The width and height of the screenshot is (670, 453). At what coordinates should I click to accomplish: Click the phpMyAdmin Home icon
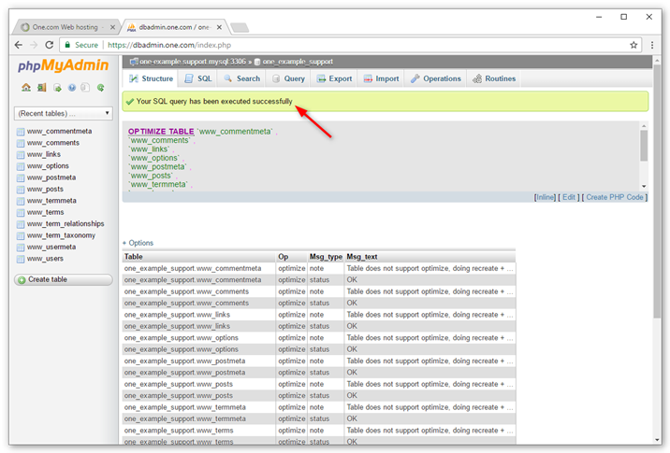(26, 88)
